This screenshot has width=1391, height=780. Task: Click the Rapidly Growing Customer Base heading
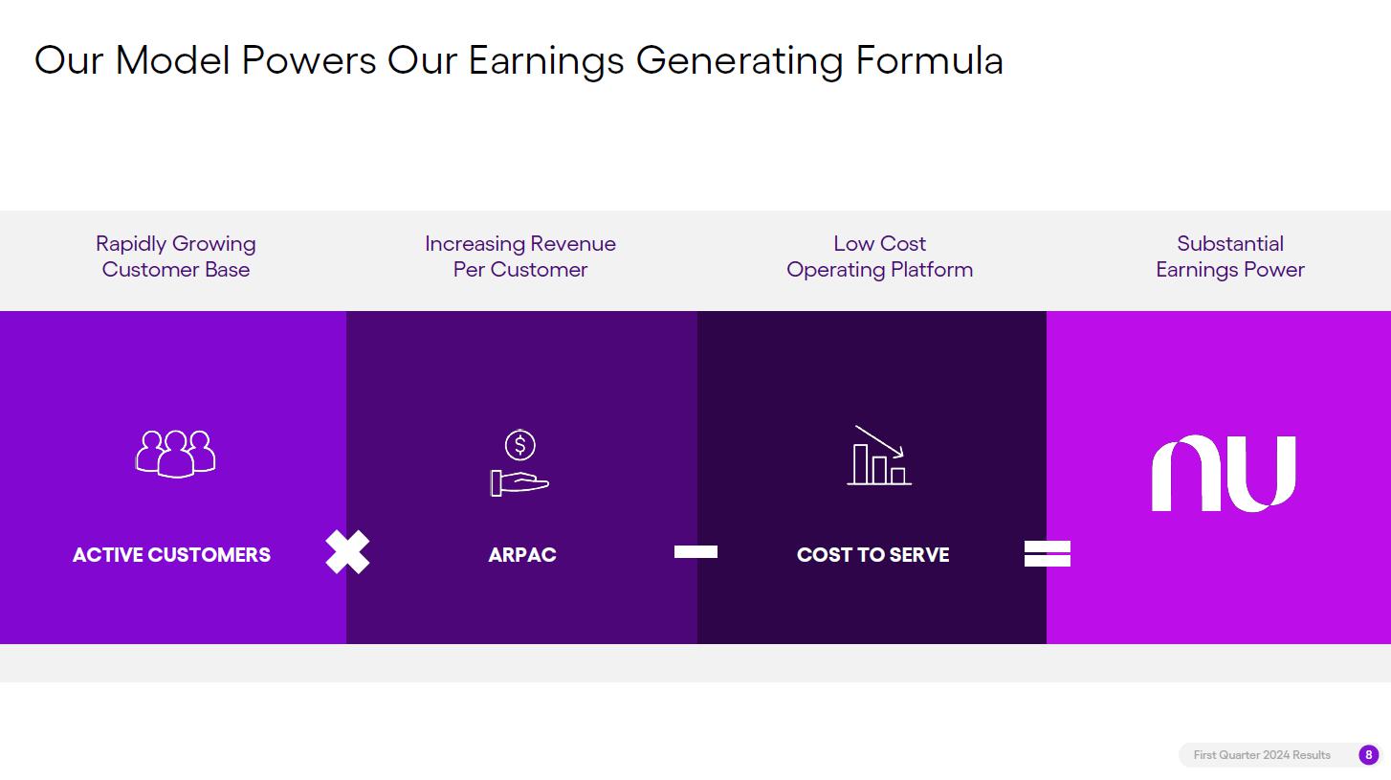176,256
